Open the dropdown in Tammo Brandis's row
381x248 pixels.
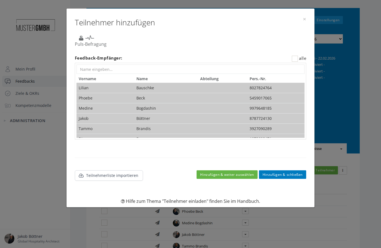coord(245,245)
